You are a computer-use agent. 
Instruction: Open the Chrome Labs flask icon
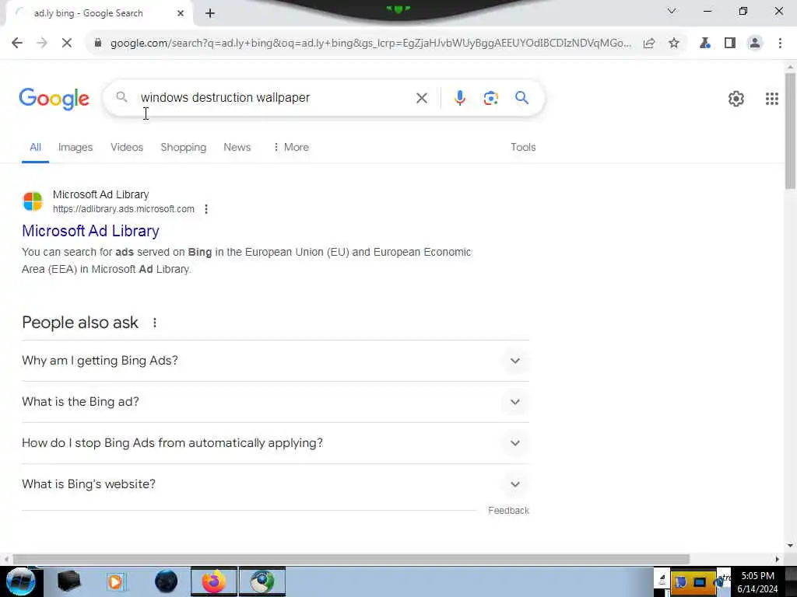(x=705, y=44)
